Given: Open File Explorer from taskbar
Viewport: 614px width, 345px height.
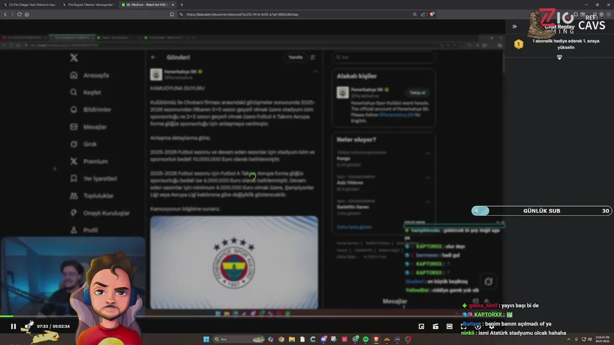Looking at the screenshot, I should pos(292,339).
